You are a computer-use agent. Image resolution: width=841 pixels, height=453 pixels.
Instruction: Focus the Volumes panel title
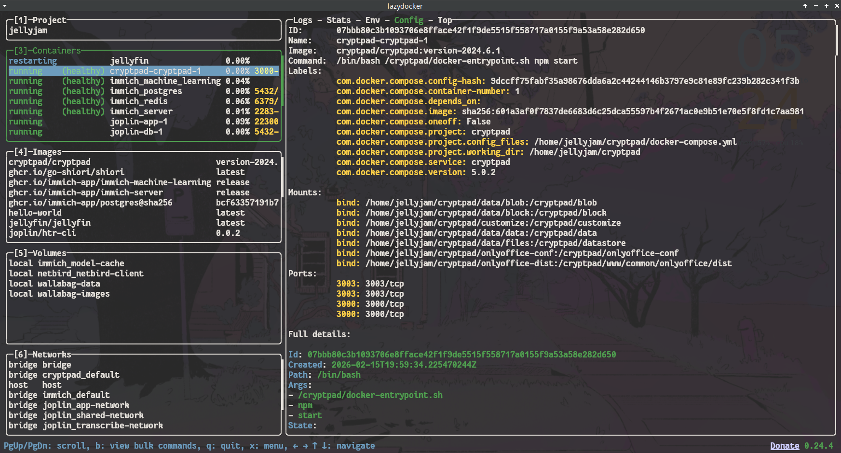[x=40, y=253]
